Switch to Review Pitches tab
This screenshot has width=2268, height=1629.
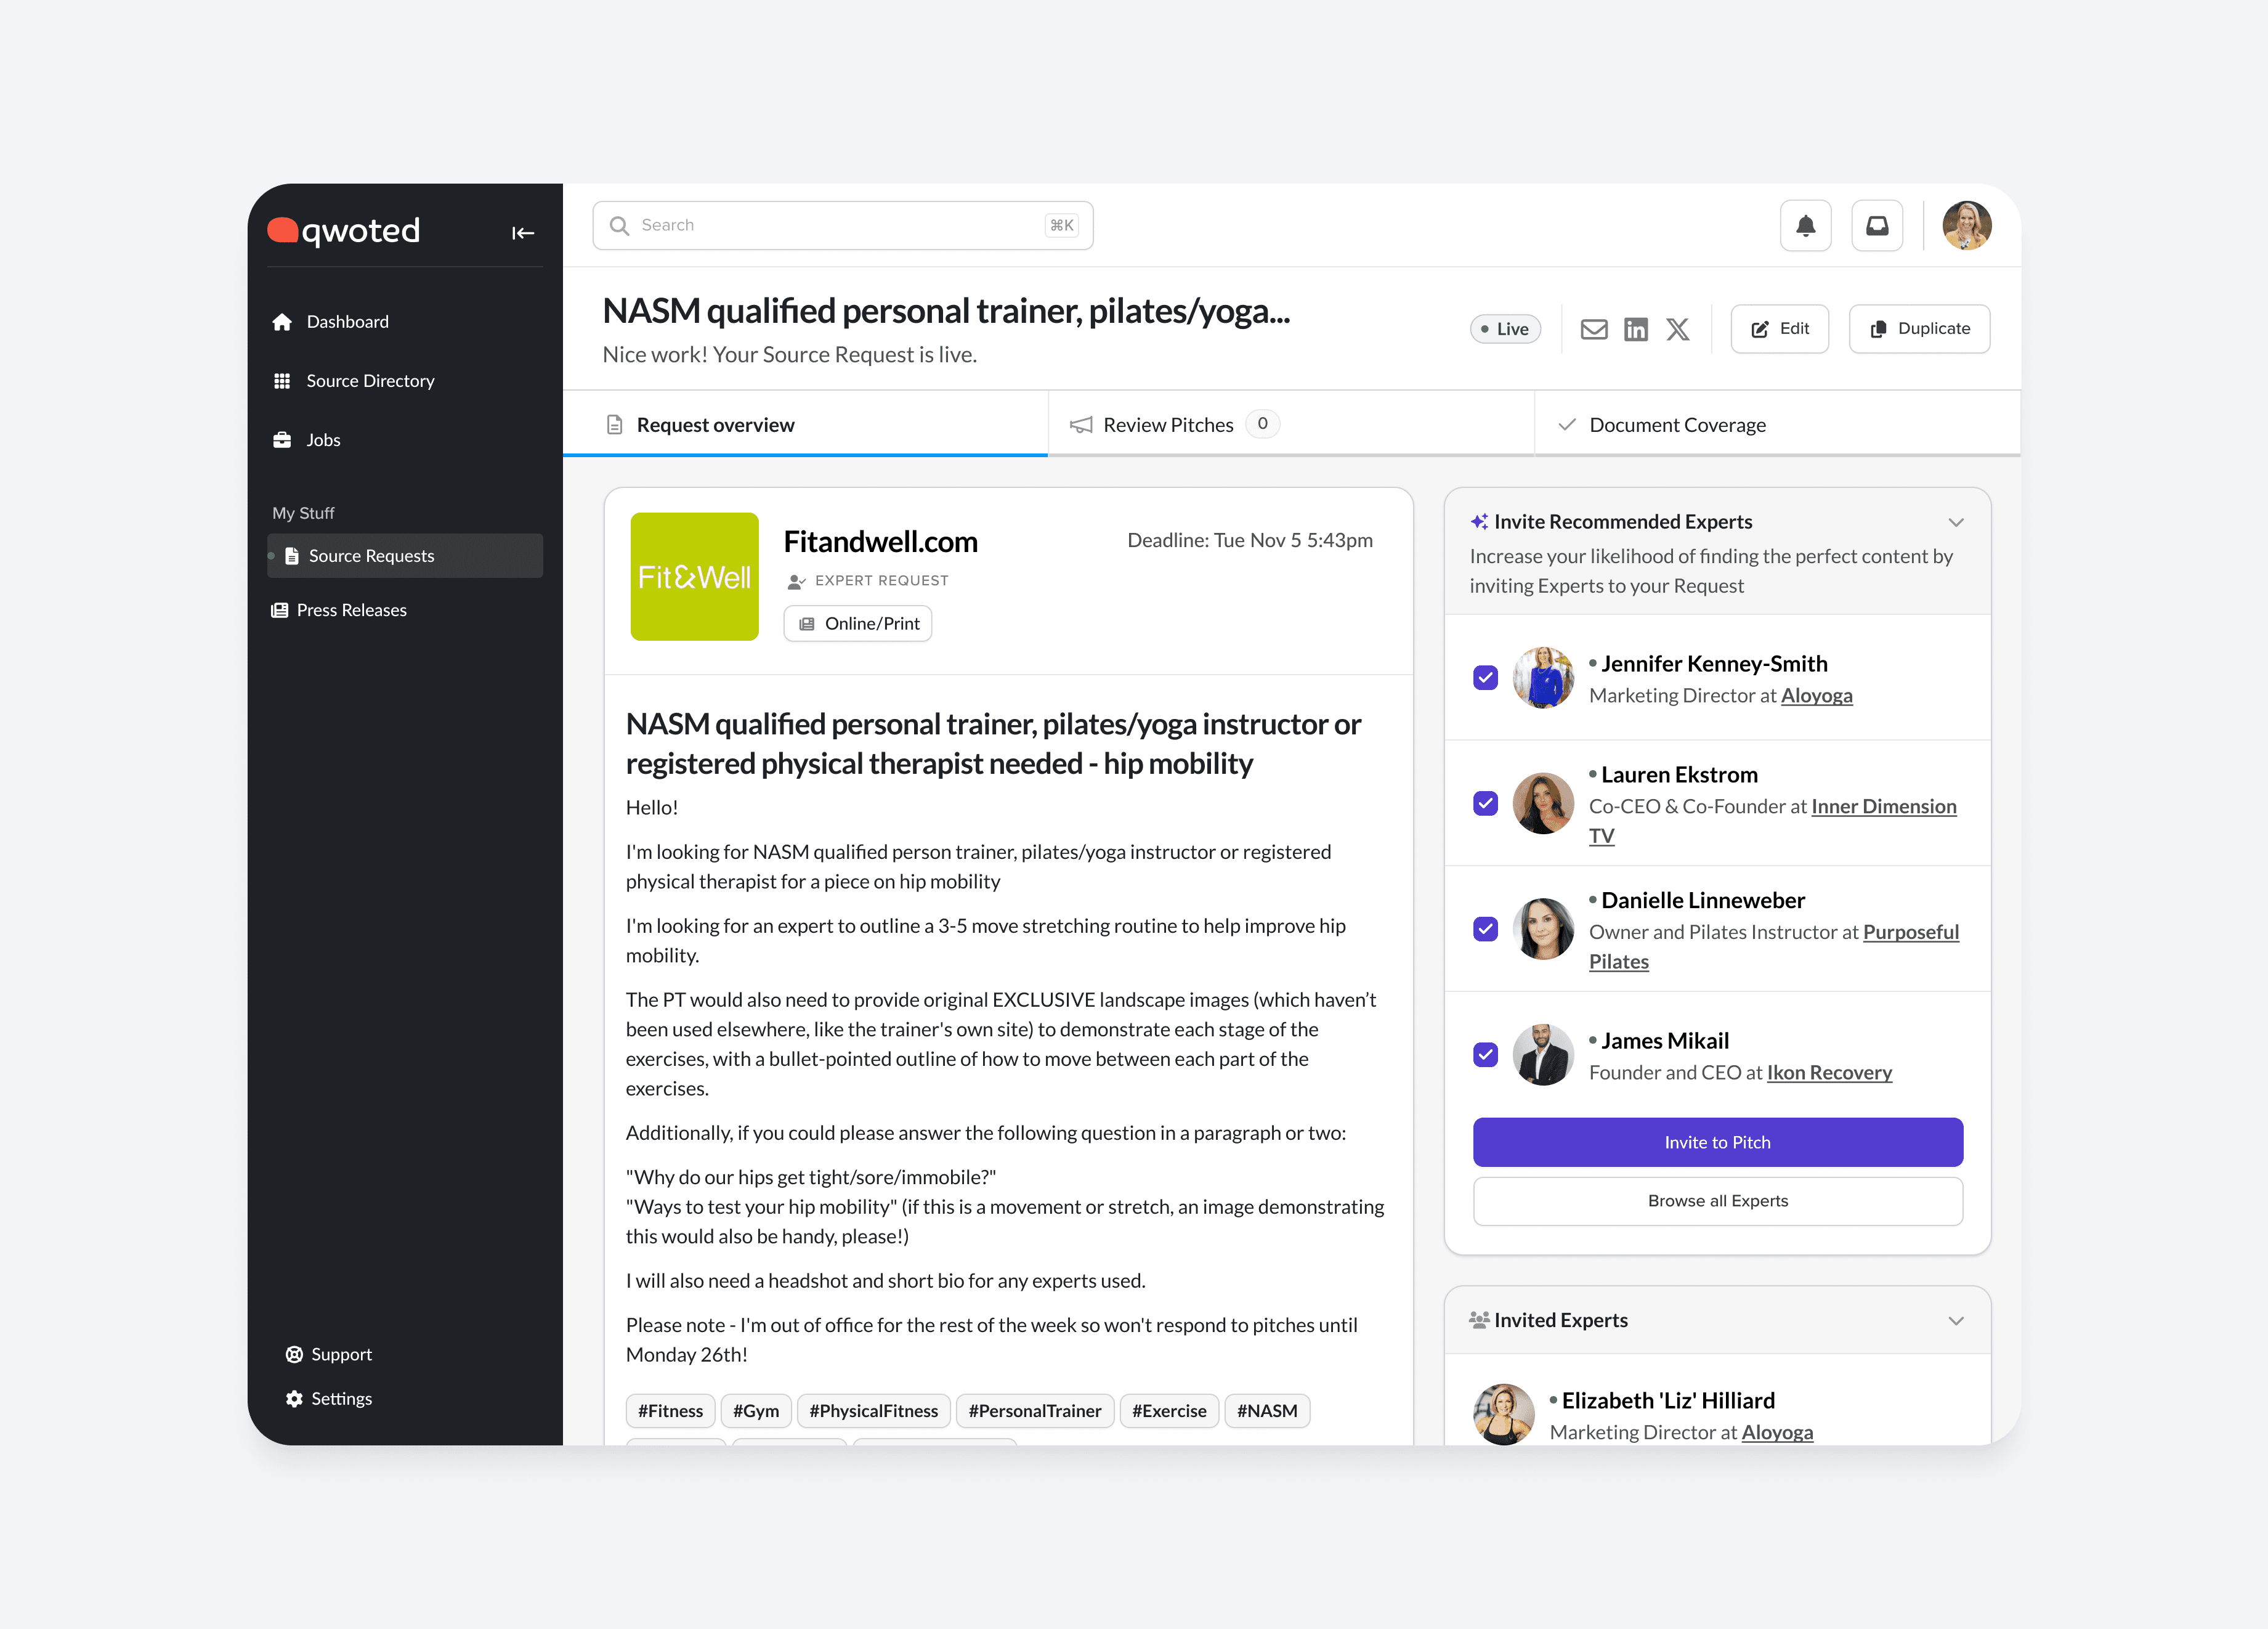(1168, 425)
